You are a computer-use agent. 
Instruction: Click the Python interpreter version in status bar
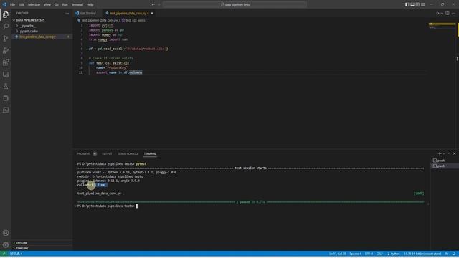tap(422, 254)
